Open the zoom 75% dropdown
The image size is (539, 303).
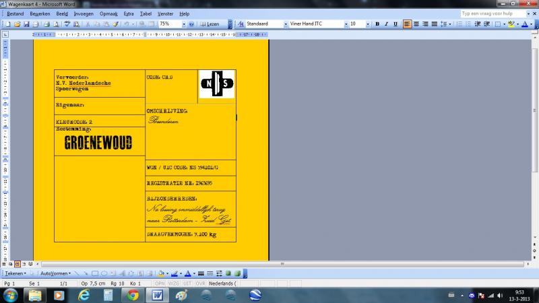click(184, 24)
